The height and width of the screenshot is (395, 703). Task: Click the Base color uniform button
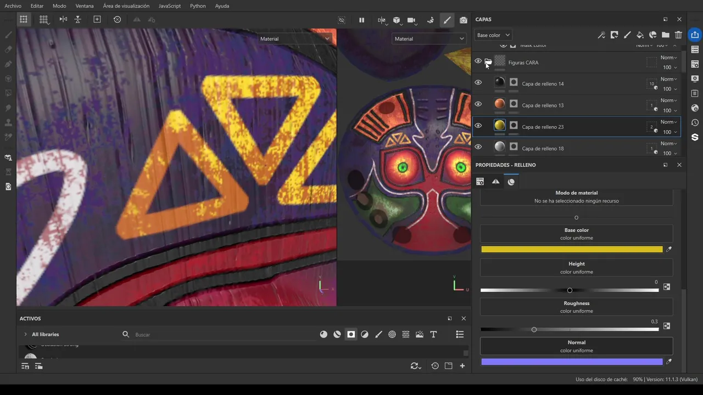pyautogui.click(x=576, y=234)
